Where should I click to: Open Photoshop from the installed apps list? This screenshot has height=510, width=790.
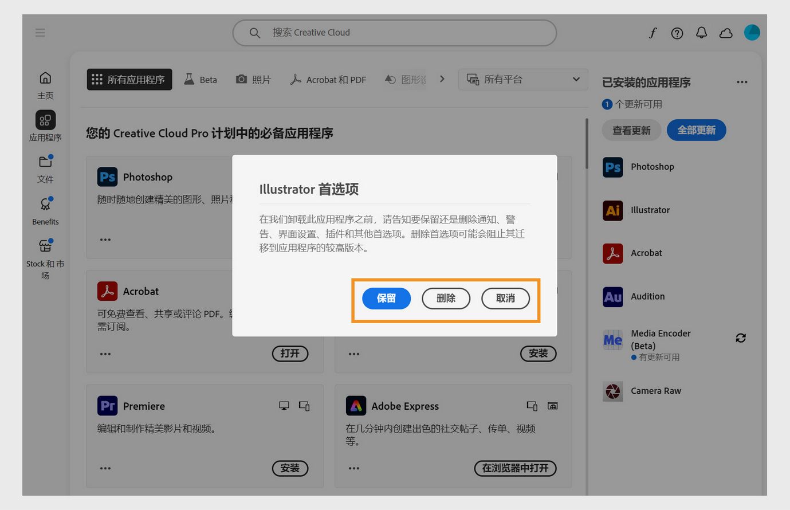click(612, 167)
